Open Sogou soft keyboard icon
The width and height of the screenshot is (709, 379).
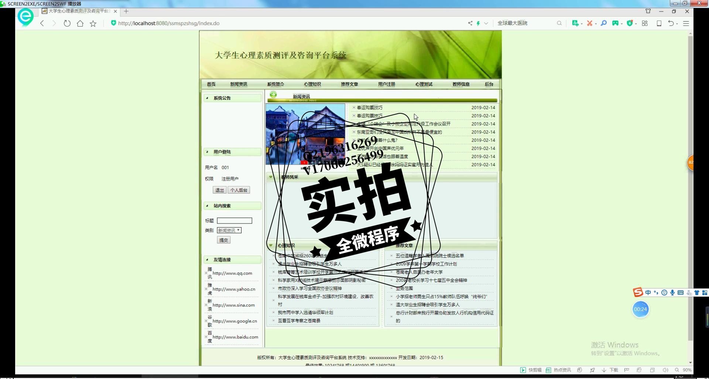coord(681,293)
